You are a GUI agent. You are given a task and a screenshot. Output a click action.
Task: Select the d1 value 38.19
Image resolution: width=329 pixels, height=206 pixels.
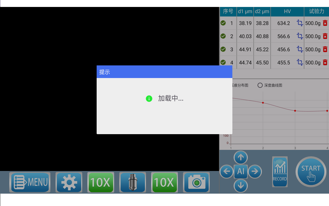pos(245,23)
